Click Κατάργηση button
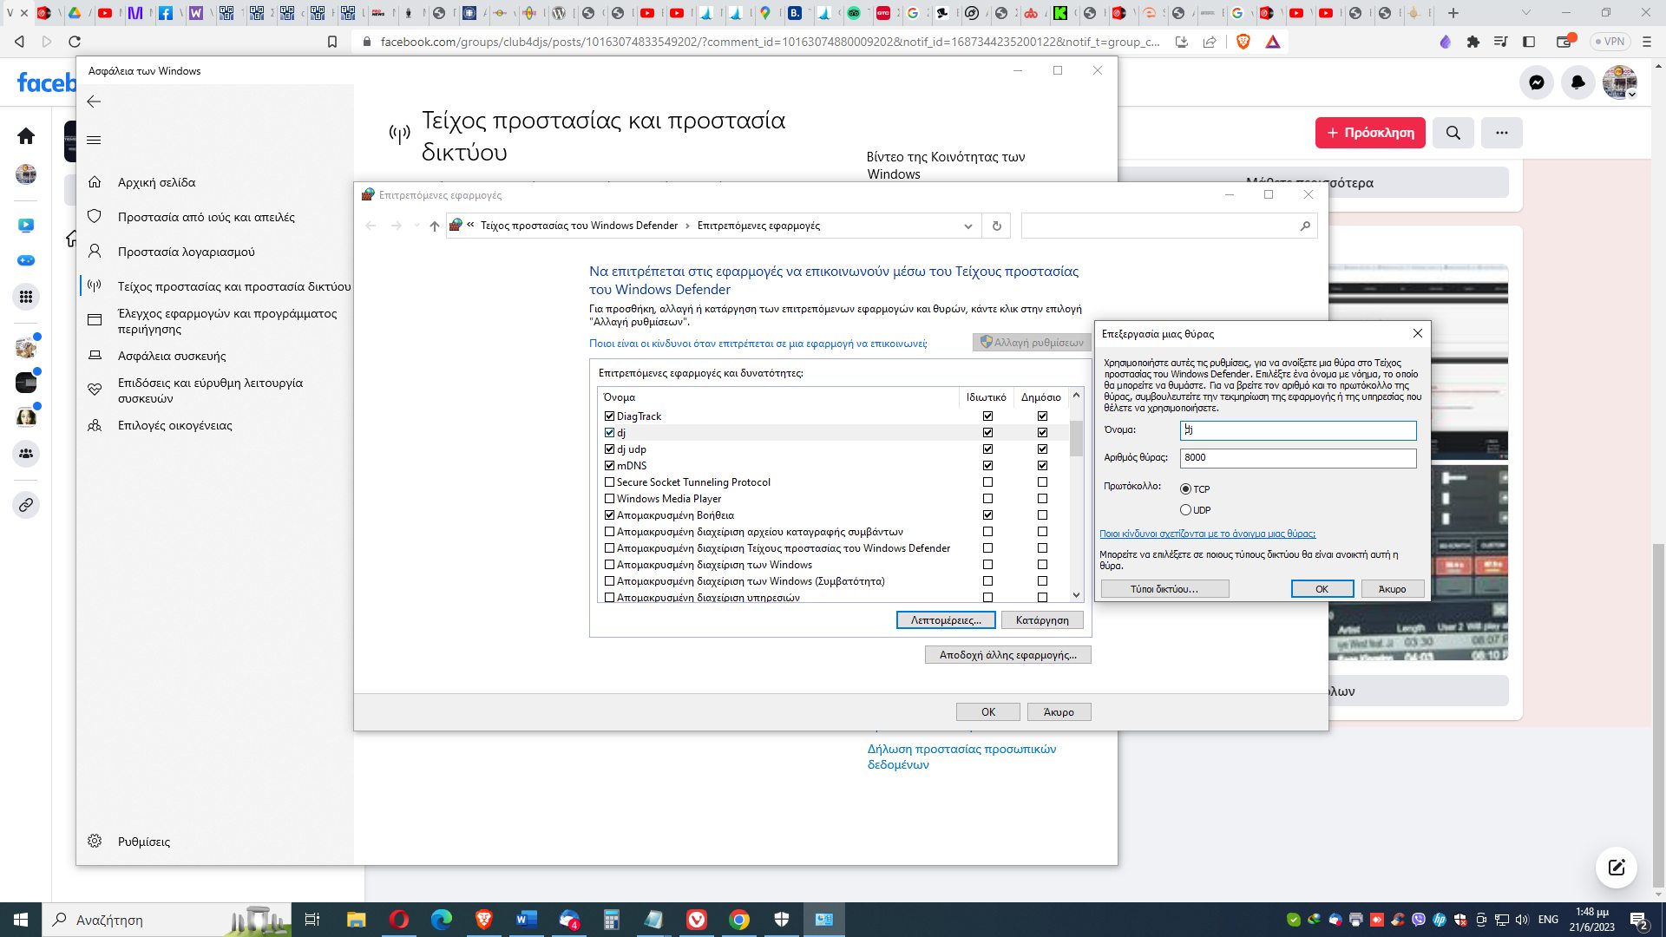Viewport: 1666px width, 937px height. click(1042, 620)
